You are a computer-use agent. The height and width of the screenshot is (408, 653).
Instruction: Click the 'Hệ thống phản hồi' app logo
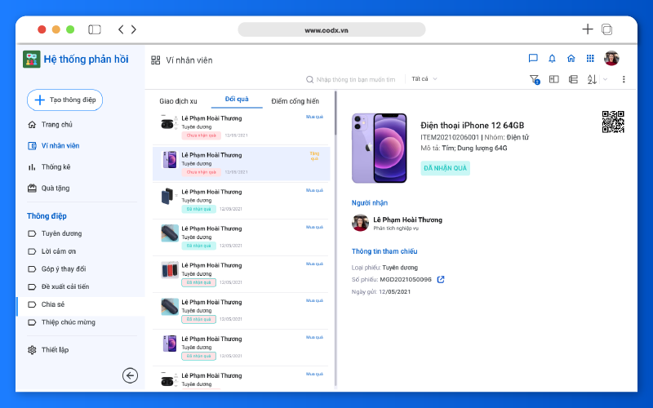(32, 59)
